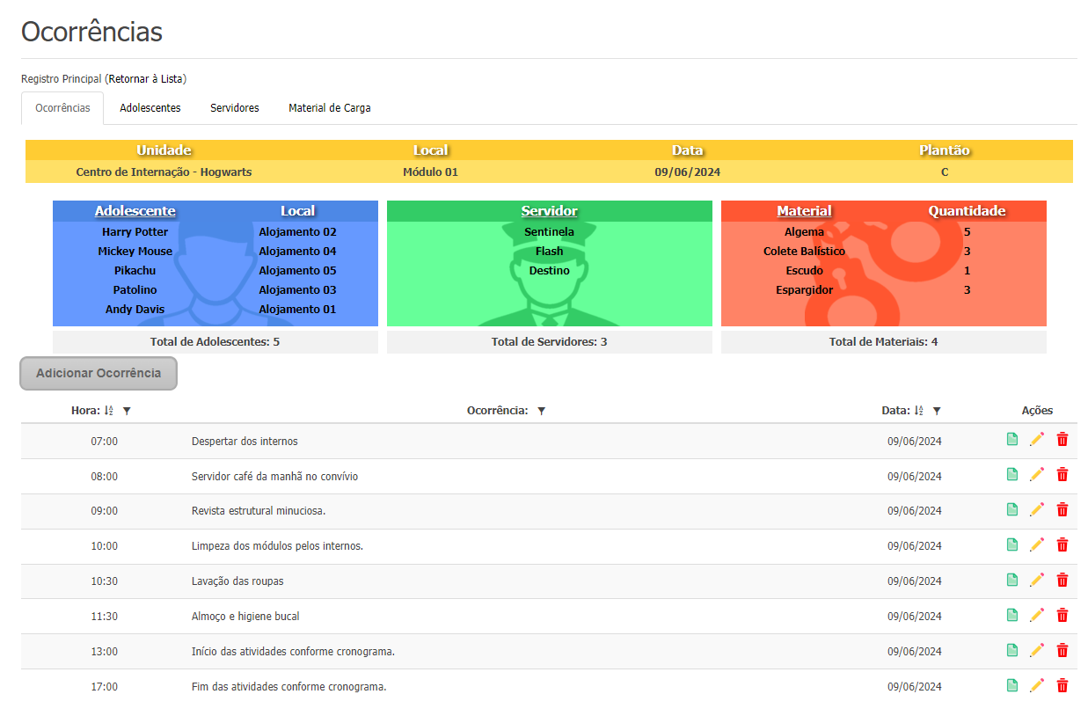Image resolution: width=1088 pixels, height=716 pixels.
Task: Edit the 13:00 Início das atividades occurrence
Action: (x=1037, y=650)
